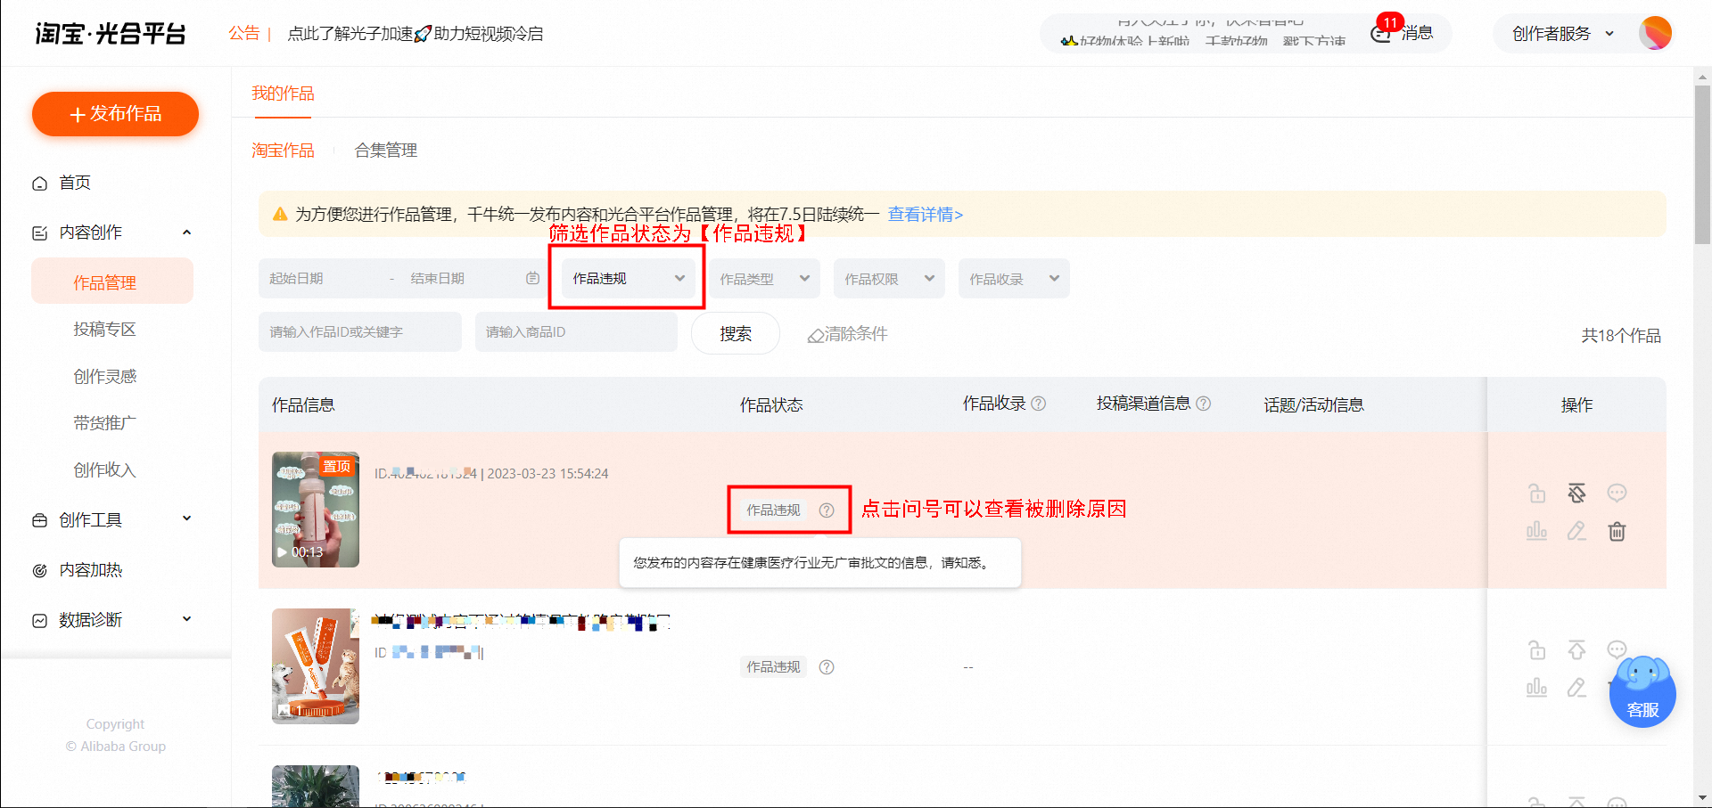Click the 作品违规 status tag in the first row
The width and height of the screenshot is (1712, 808).
click(773, 510)
